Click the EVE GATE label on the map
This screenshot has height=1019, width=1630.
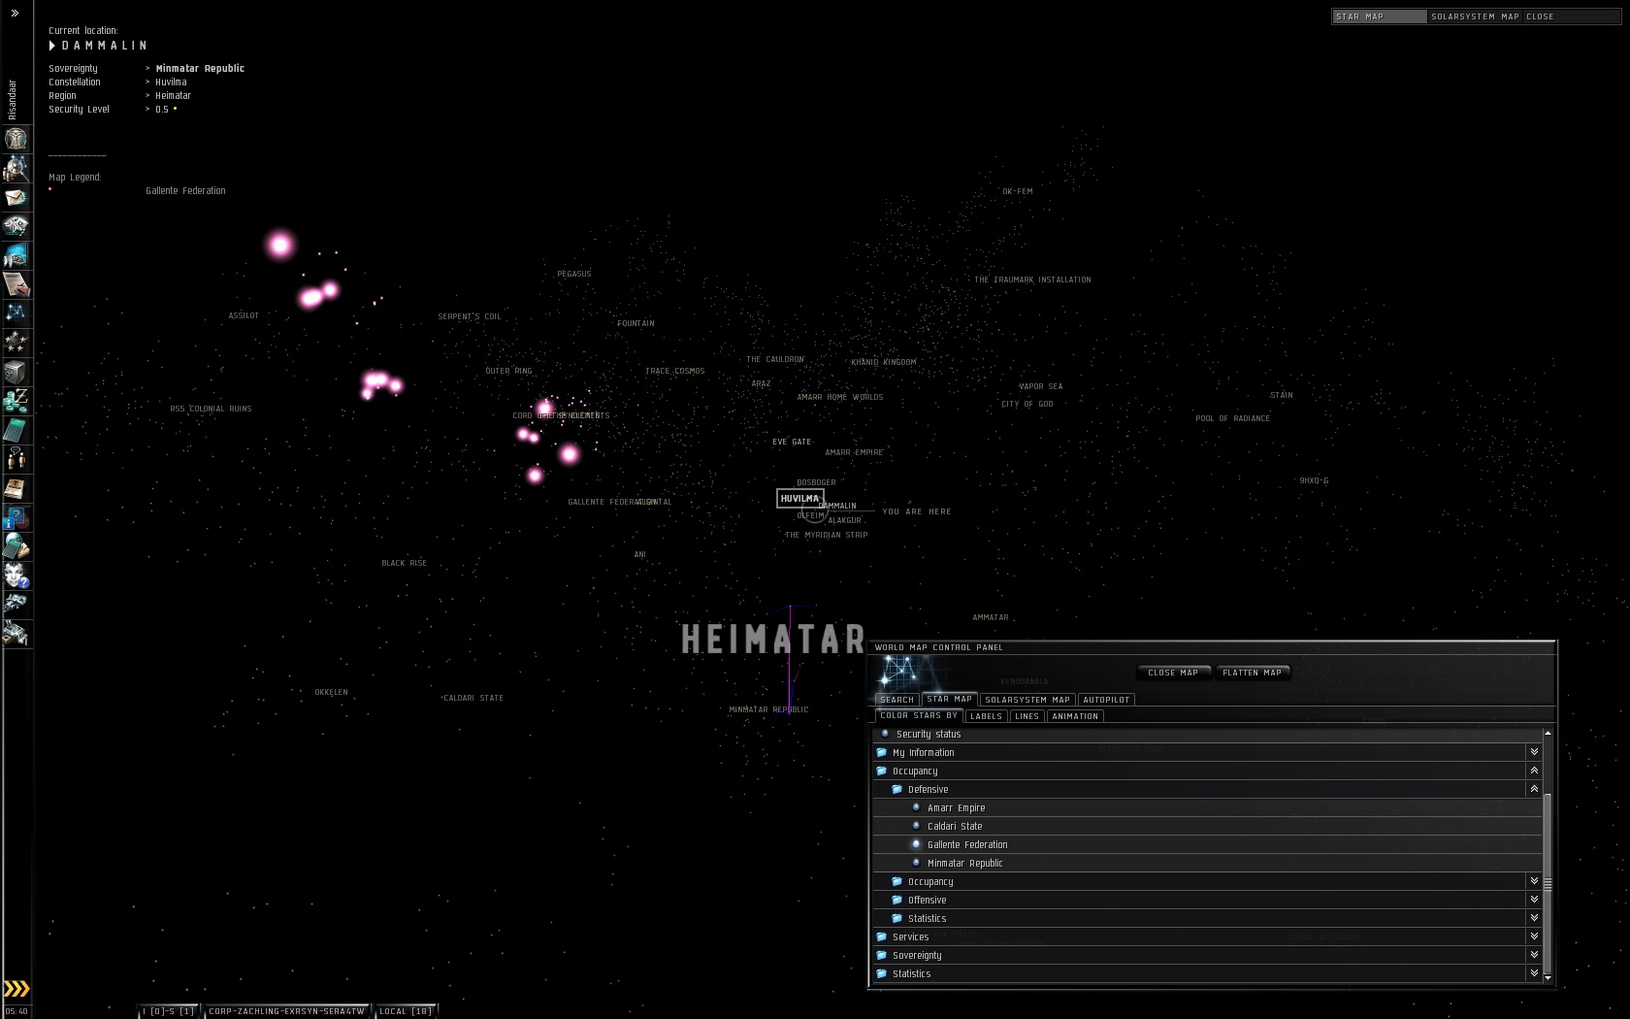pyautogui.click(x=792, y=442)
